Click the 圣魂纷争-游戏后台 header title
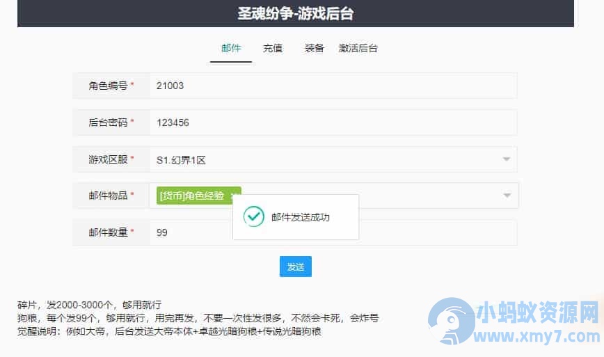 tap(296, 14)
